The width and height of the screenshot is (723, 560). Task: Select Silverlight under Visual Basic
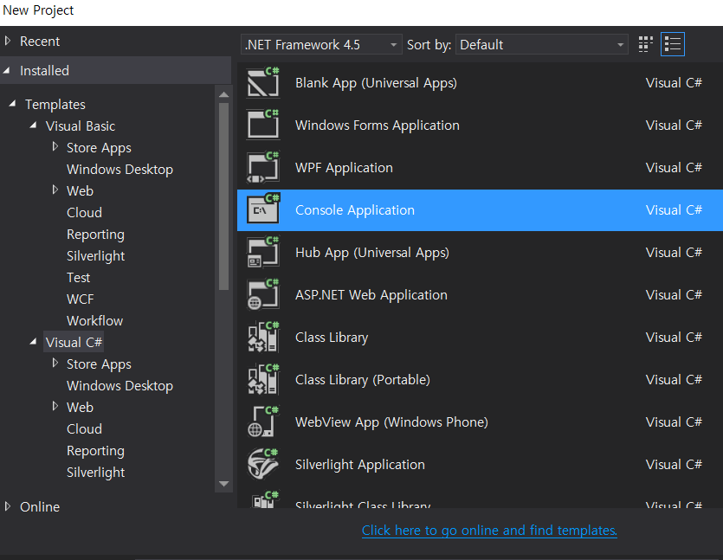pos(96,256)
